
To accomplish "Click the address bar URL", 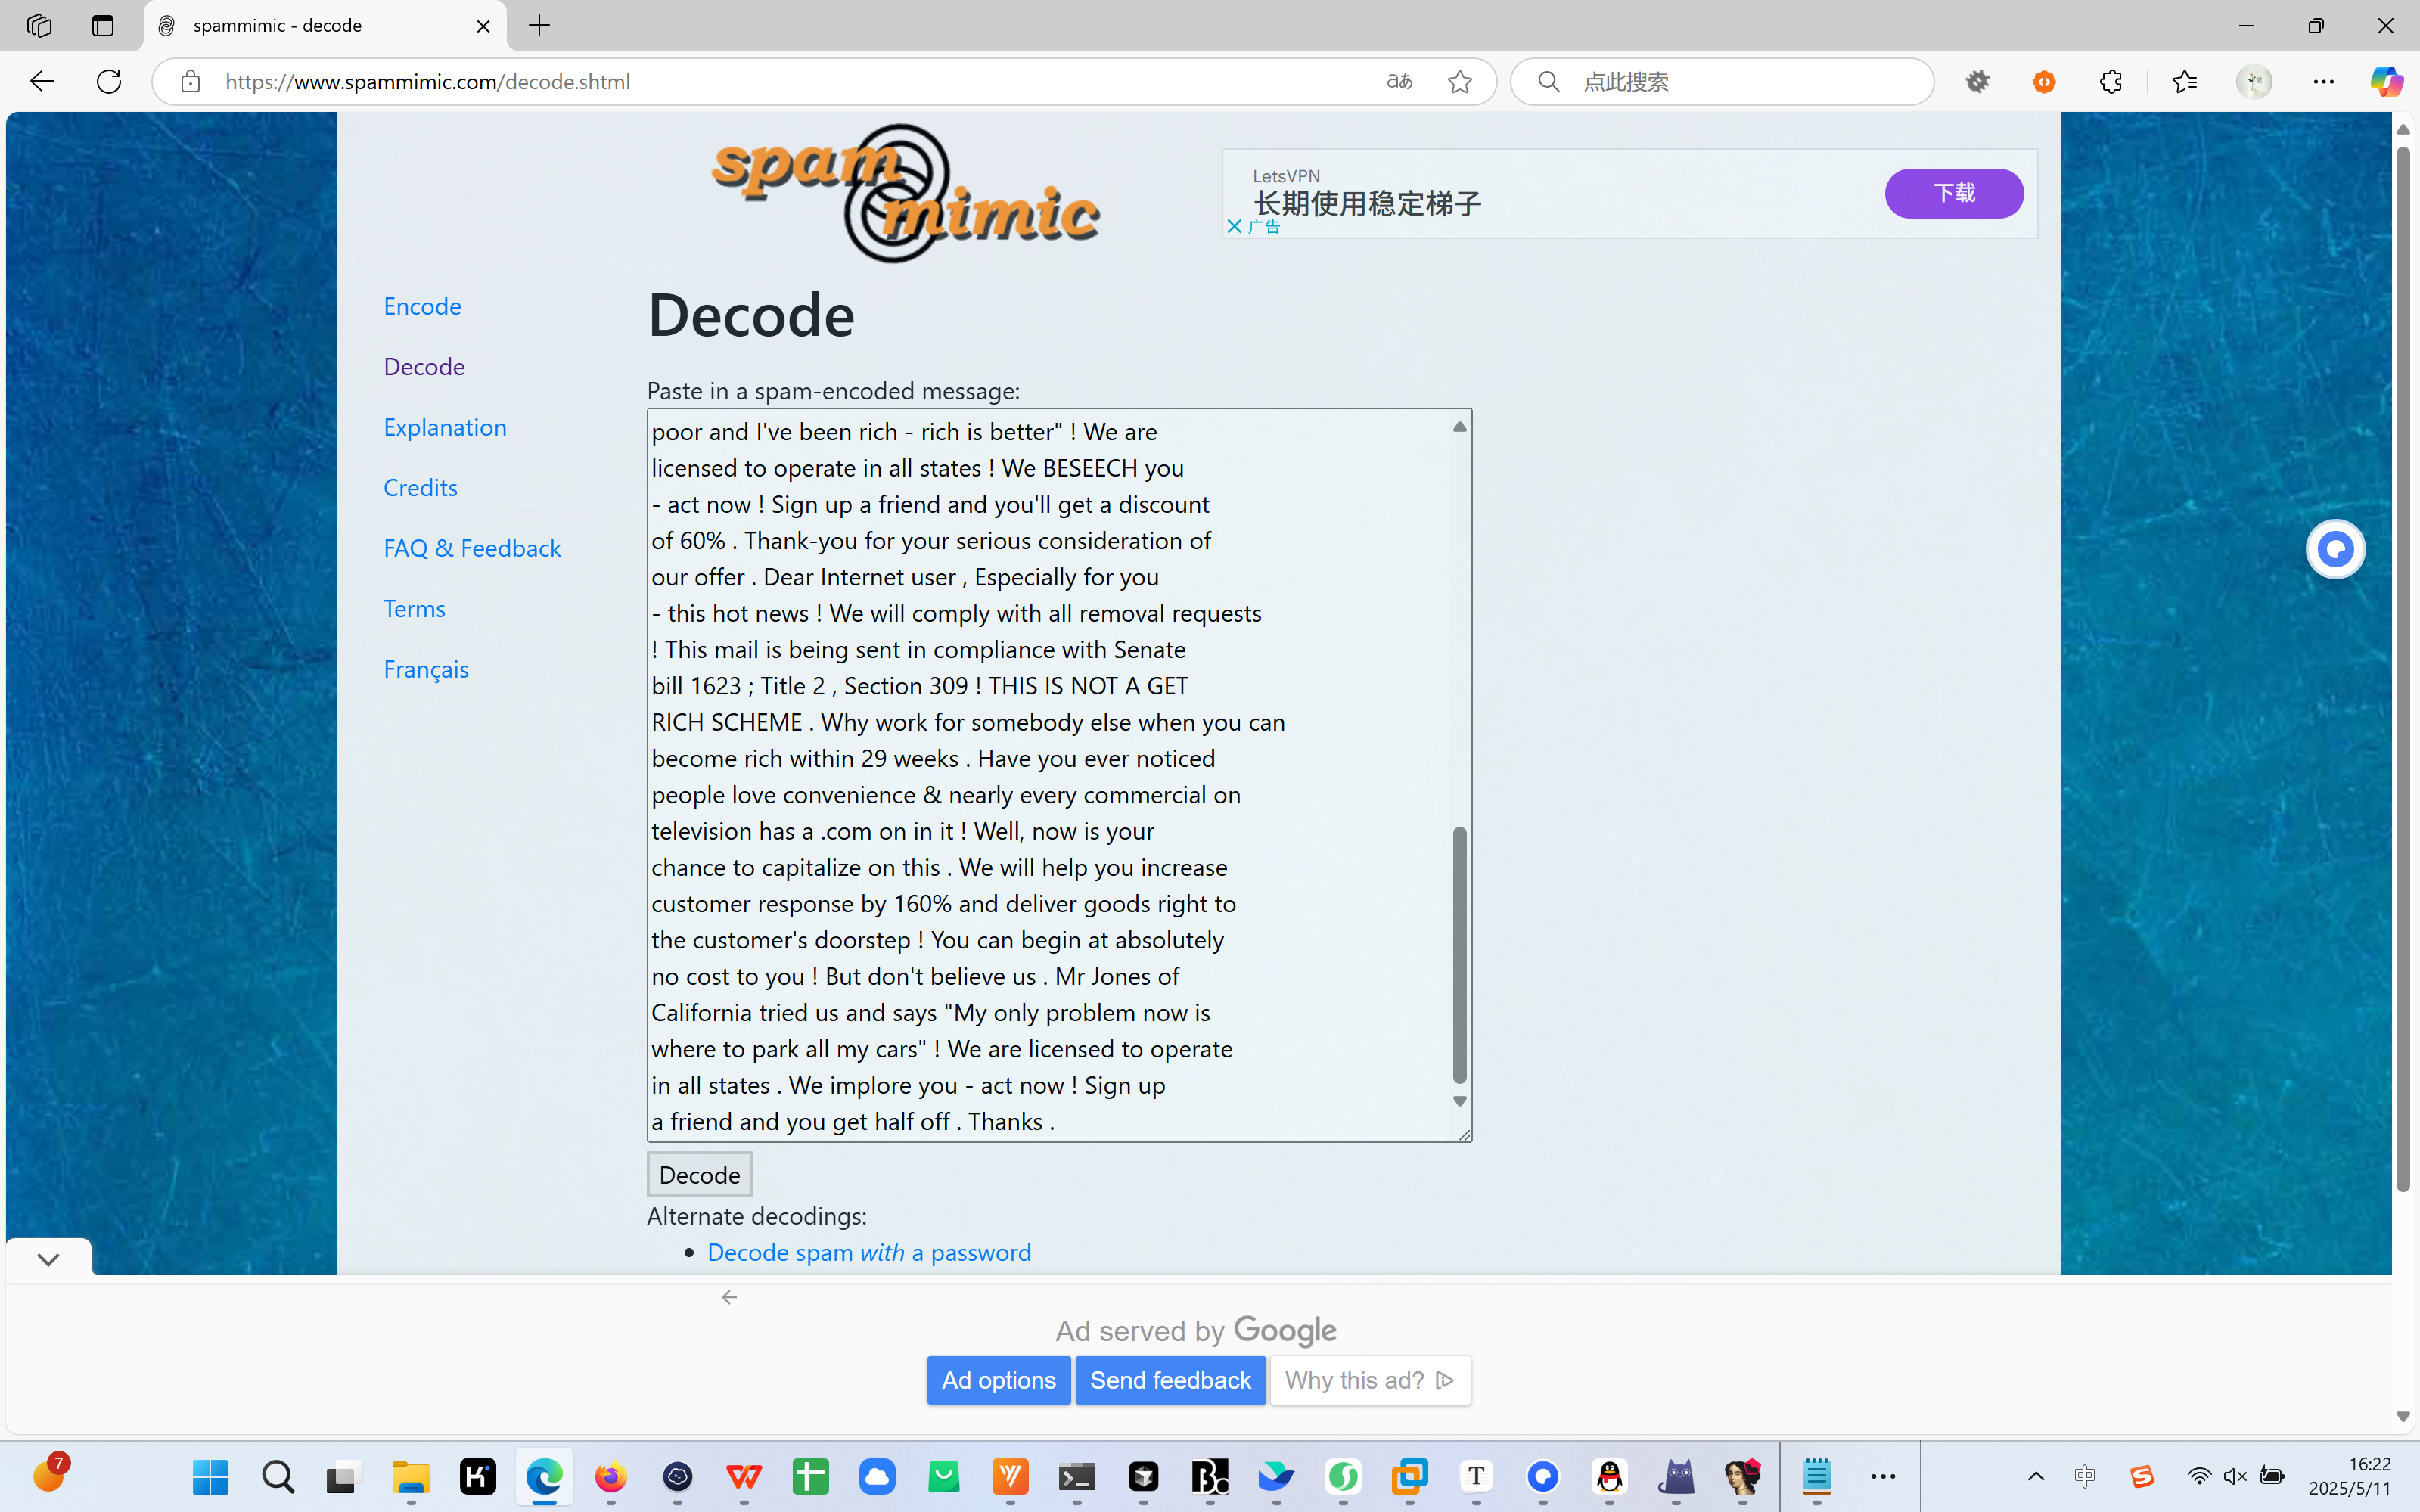I will point(427,81).
